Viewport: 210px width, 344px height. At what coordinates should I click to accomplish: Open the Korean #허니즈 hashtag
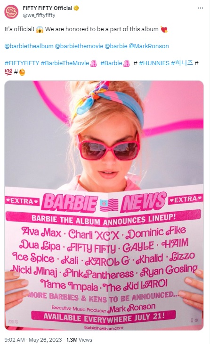182,63
